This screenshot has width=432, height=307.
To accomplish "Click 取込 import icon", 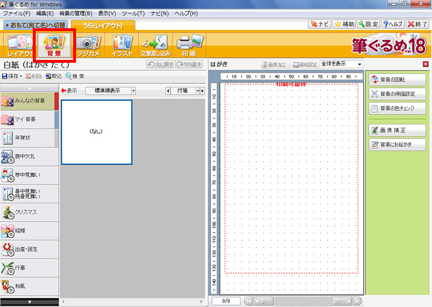I will click(x=54, y=76).
